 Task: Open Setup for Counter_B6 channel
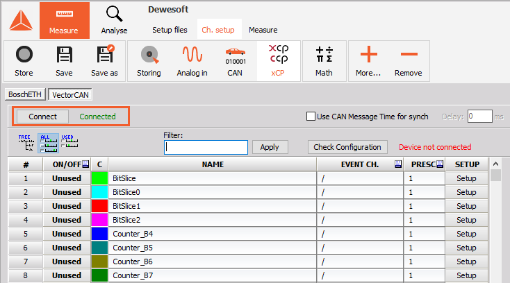466,261
